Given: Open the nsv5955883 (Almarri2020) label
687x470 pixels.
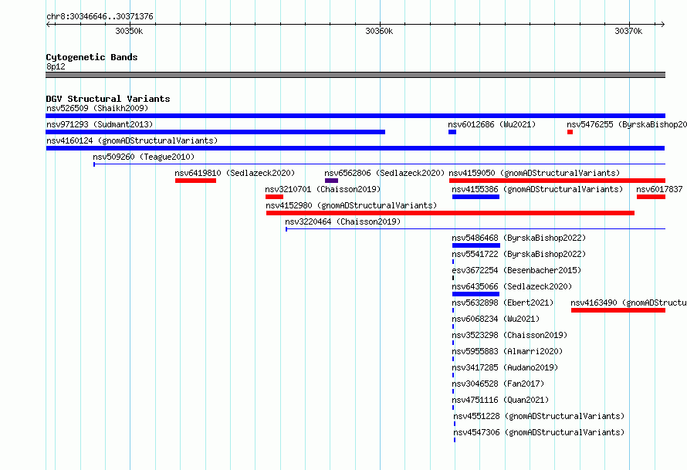Looking at the screenshot, I should 507,351.
